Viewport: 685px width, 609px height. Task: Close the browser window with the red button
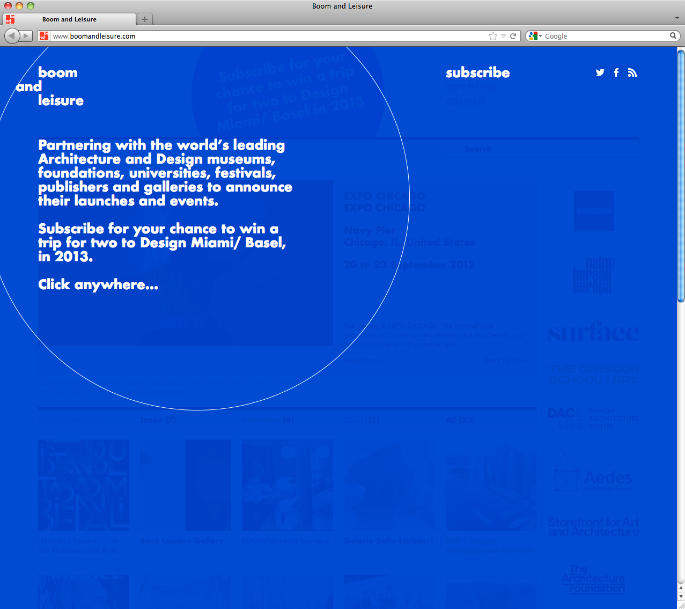coord(8,6)
